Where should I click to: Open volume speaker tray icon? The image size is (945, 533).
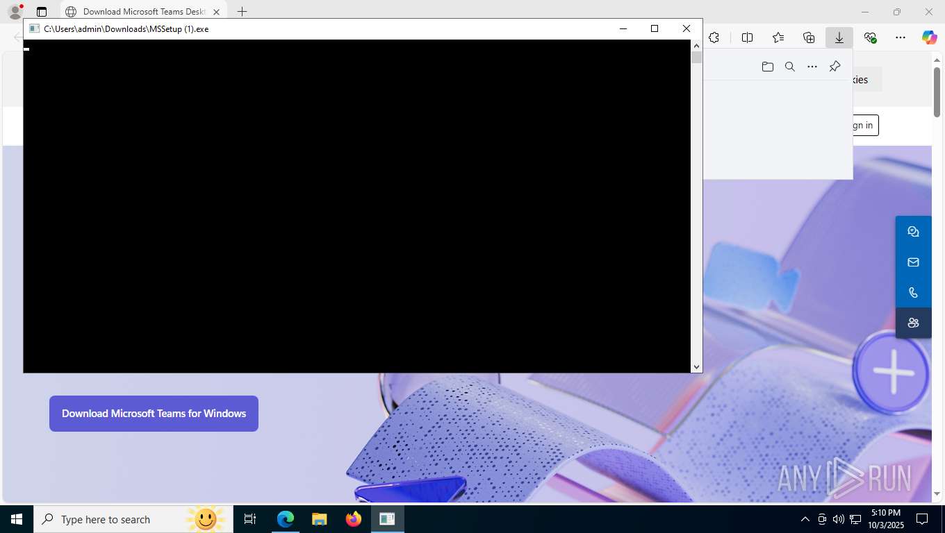point(838,519)
